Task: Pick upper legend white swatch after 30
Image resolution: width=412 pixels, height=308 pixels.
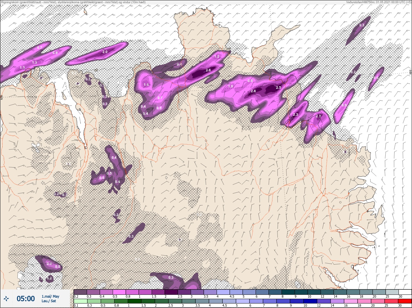Action: point(406,292)
